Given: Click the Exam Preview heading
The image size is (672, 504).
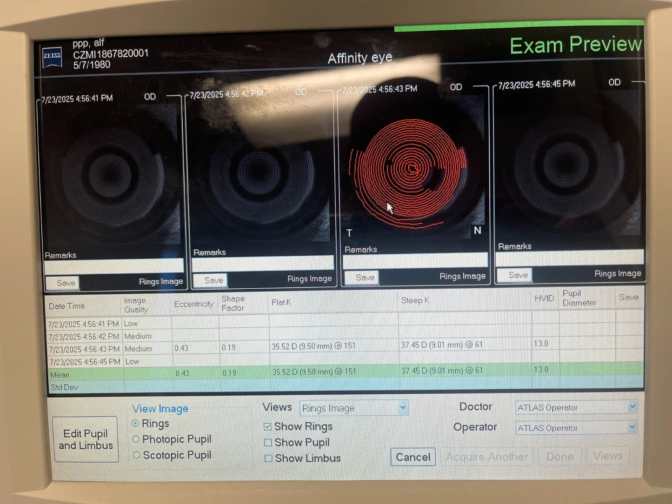Looking at the screenshot, I should [576, 45].
